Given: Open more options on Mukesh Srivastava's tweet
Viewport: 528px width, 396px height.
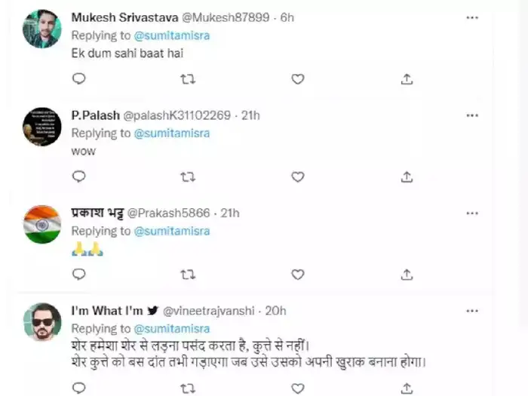Looking at the screenshot, I should [472, 17].
